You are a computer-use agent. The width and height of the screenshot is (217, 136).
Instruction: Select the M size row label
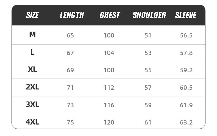coord(32,35)
